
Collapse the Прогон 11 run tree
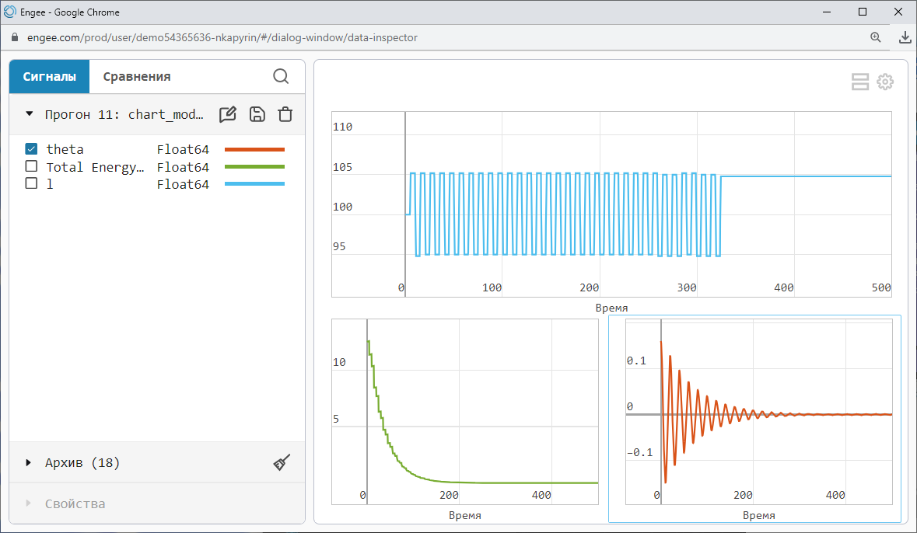(30, 114)
